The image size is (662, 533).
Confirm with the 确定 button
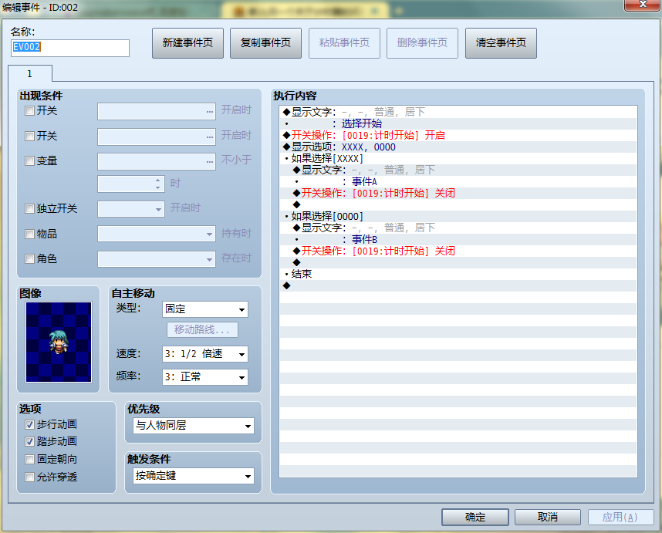[475, 517]
